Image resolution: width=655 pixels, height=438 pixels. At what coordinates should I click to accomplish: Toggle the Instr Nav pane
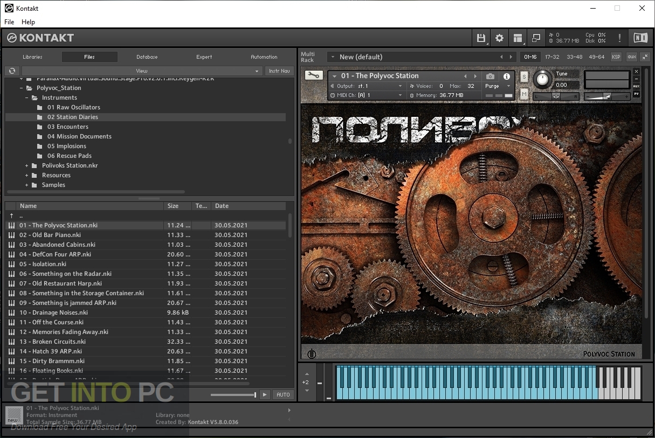(x=279, y=71)
